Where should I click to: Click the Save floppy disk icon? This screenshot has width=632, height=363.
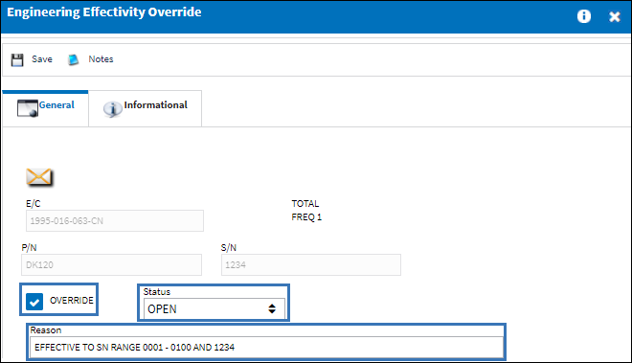click(x=17, y=59)
